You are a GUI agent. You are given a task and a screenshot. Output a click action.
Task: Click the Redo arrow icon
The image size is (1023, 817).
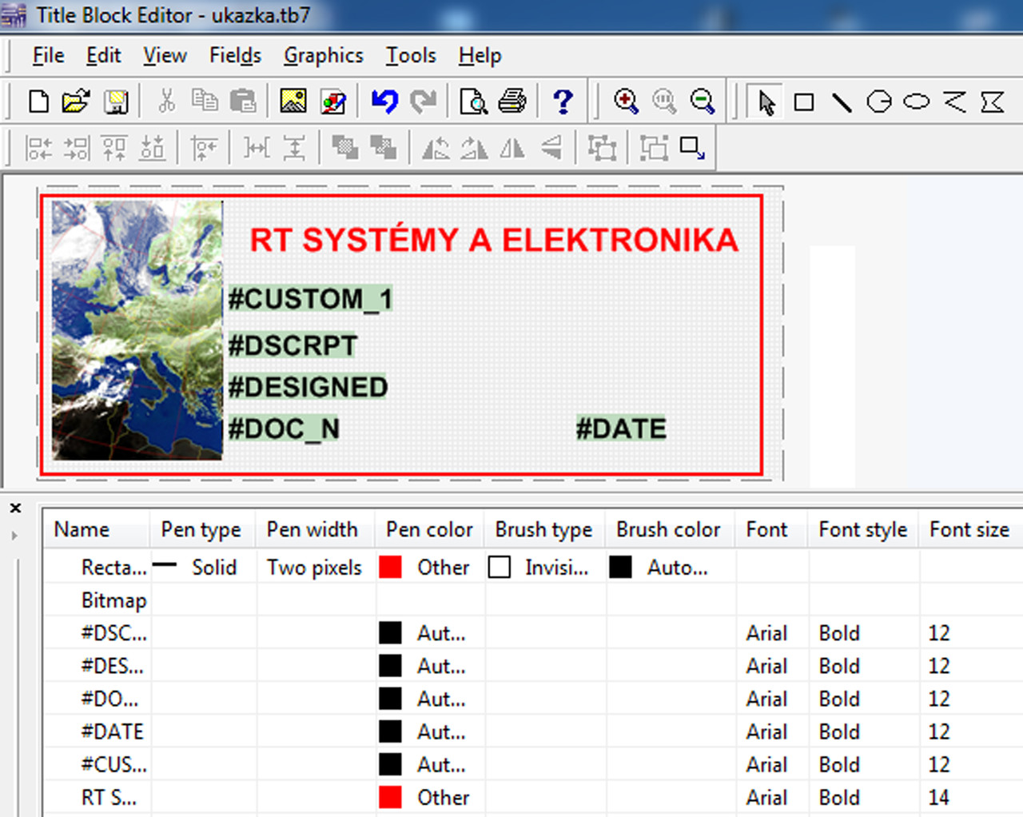[424, 102]
